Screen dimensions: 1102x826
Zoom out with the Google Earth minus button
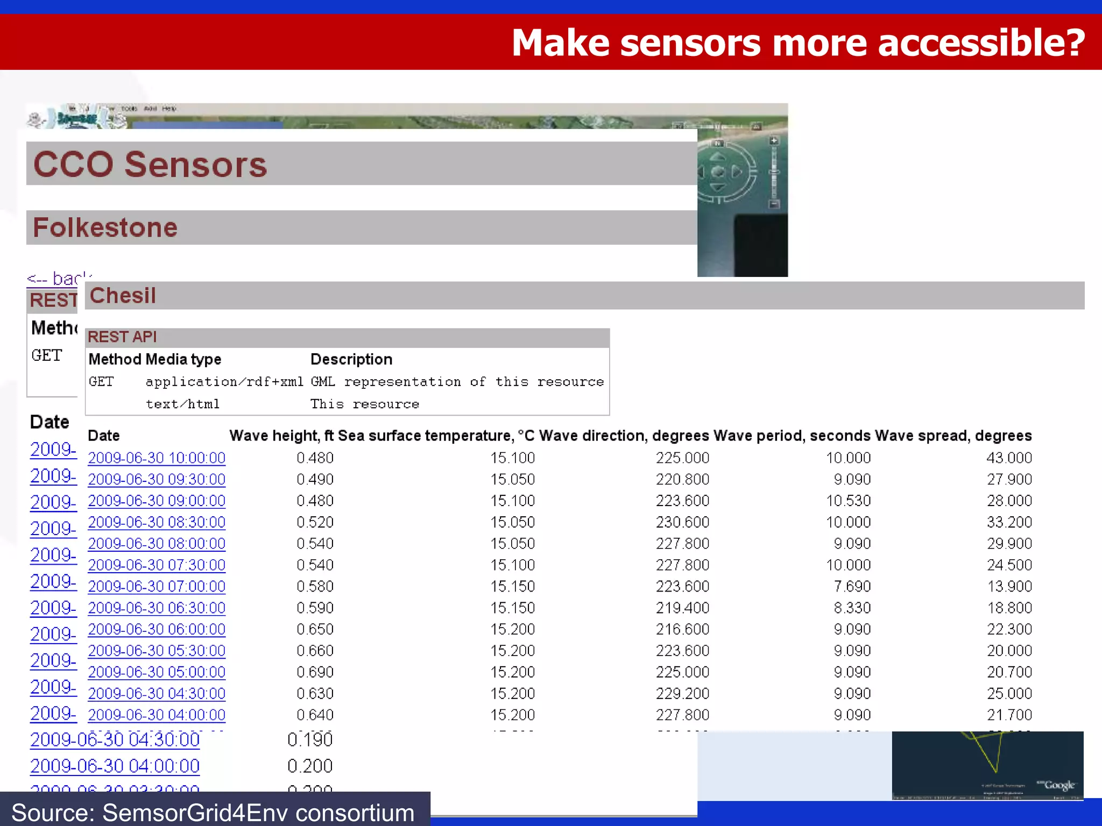point(774,204)
